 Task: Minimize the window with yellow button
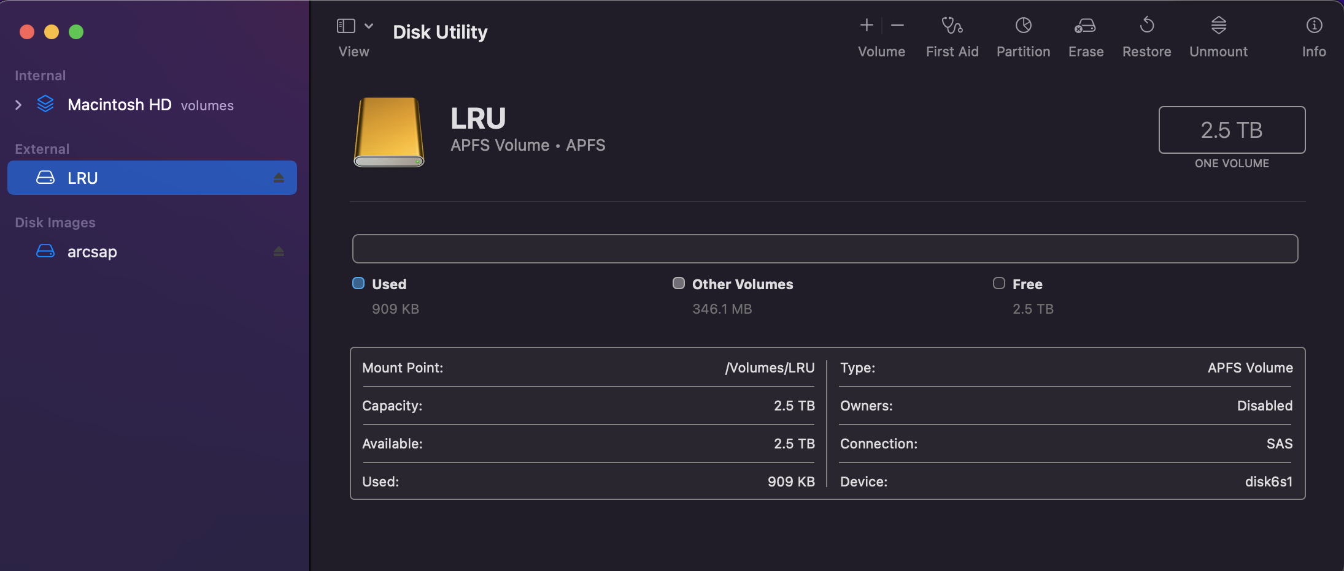tap(52, 32)
